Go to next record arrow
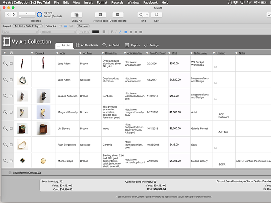The height and width of the screenshot is (203, 271). tap(14, 15)
